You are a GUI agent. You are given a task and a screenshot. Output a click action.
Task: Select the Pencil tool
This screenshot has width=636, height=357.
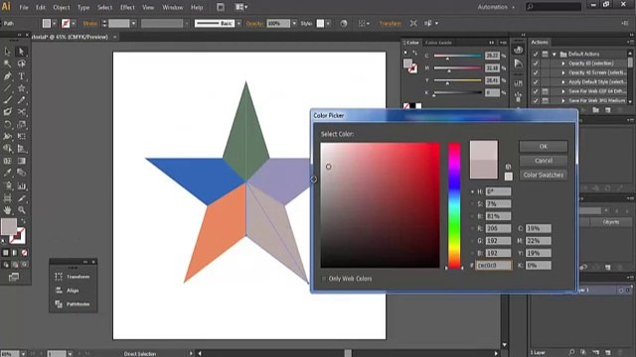click(22, 100)
